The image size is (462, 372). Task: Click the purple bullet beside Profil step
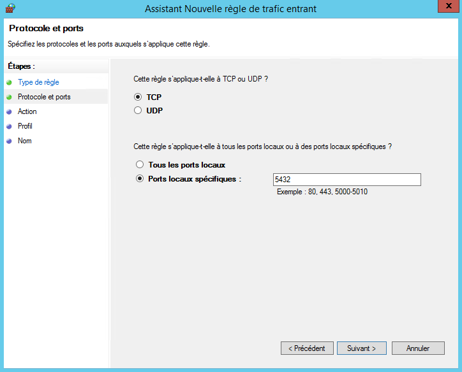(9, 126)
